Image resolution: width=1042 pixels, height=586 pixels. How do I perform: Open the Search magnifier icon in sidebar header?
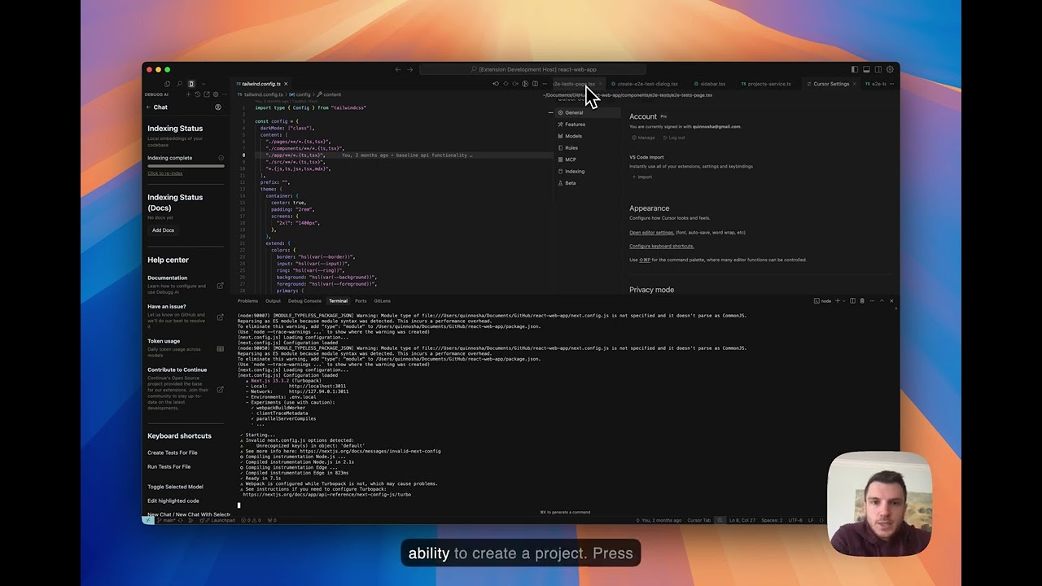click(180, 84)
